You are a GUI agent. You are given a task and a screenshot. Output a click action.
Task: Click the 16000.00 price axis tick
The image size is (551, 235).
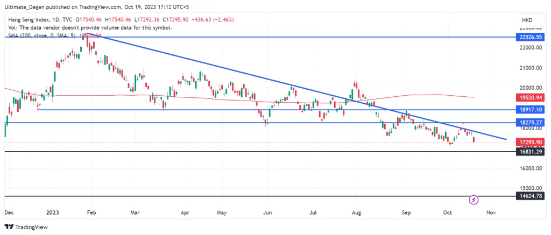[529, 168]
